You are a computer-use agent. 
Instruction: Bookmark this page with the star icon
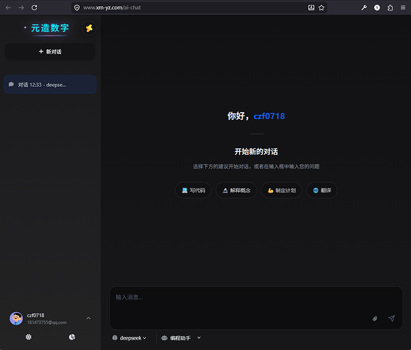coord(322,8)
